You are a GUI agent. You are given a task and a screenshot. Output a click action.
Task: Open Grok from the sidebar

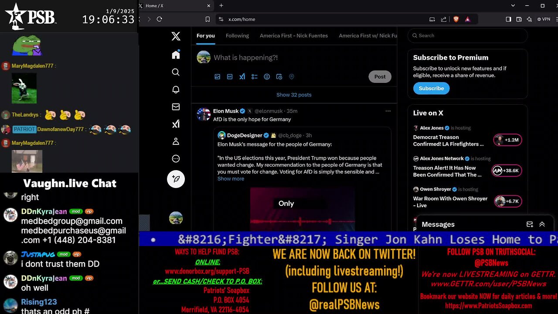(x=176, y=124)
